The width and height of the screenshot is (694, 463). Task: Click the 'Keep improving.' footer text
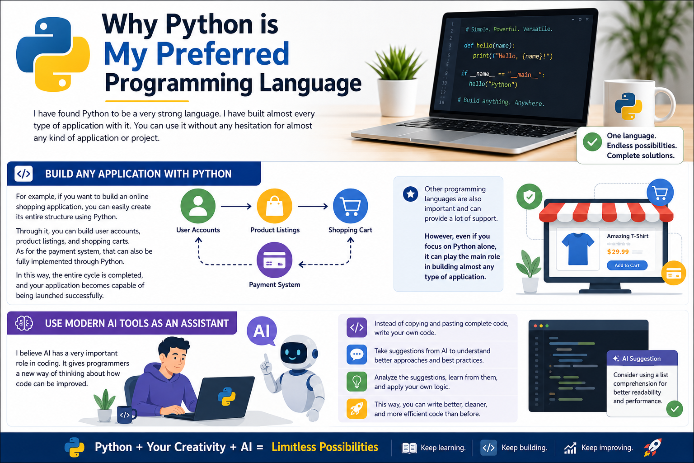pos(607,448)
